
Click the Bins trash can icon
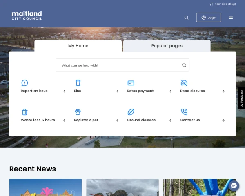tap(78, 83)
